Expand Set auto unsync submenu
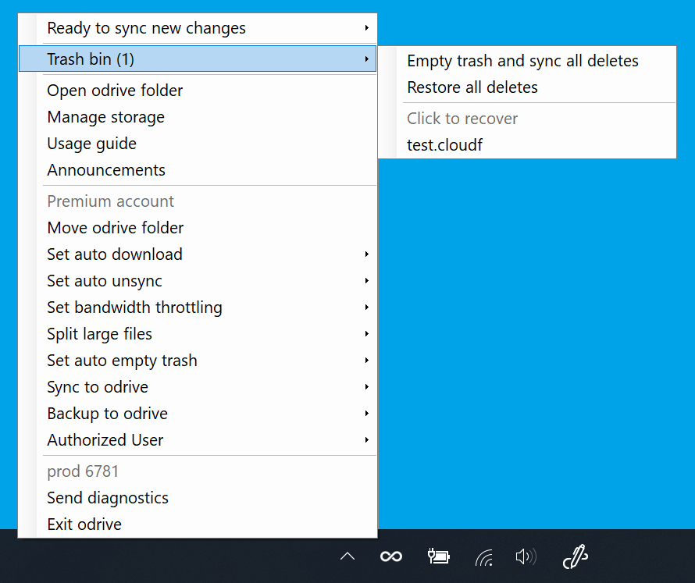The image size is (695, 583). coord(198,281)
